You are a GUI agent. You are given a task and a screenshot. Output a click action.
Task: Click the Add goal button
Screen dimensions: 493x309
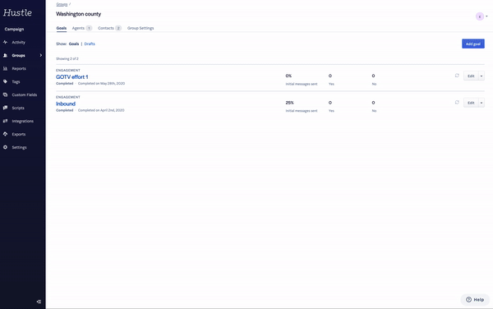click(473, 44)
